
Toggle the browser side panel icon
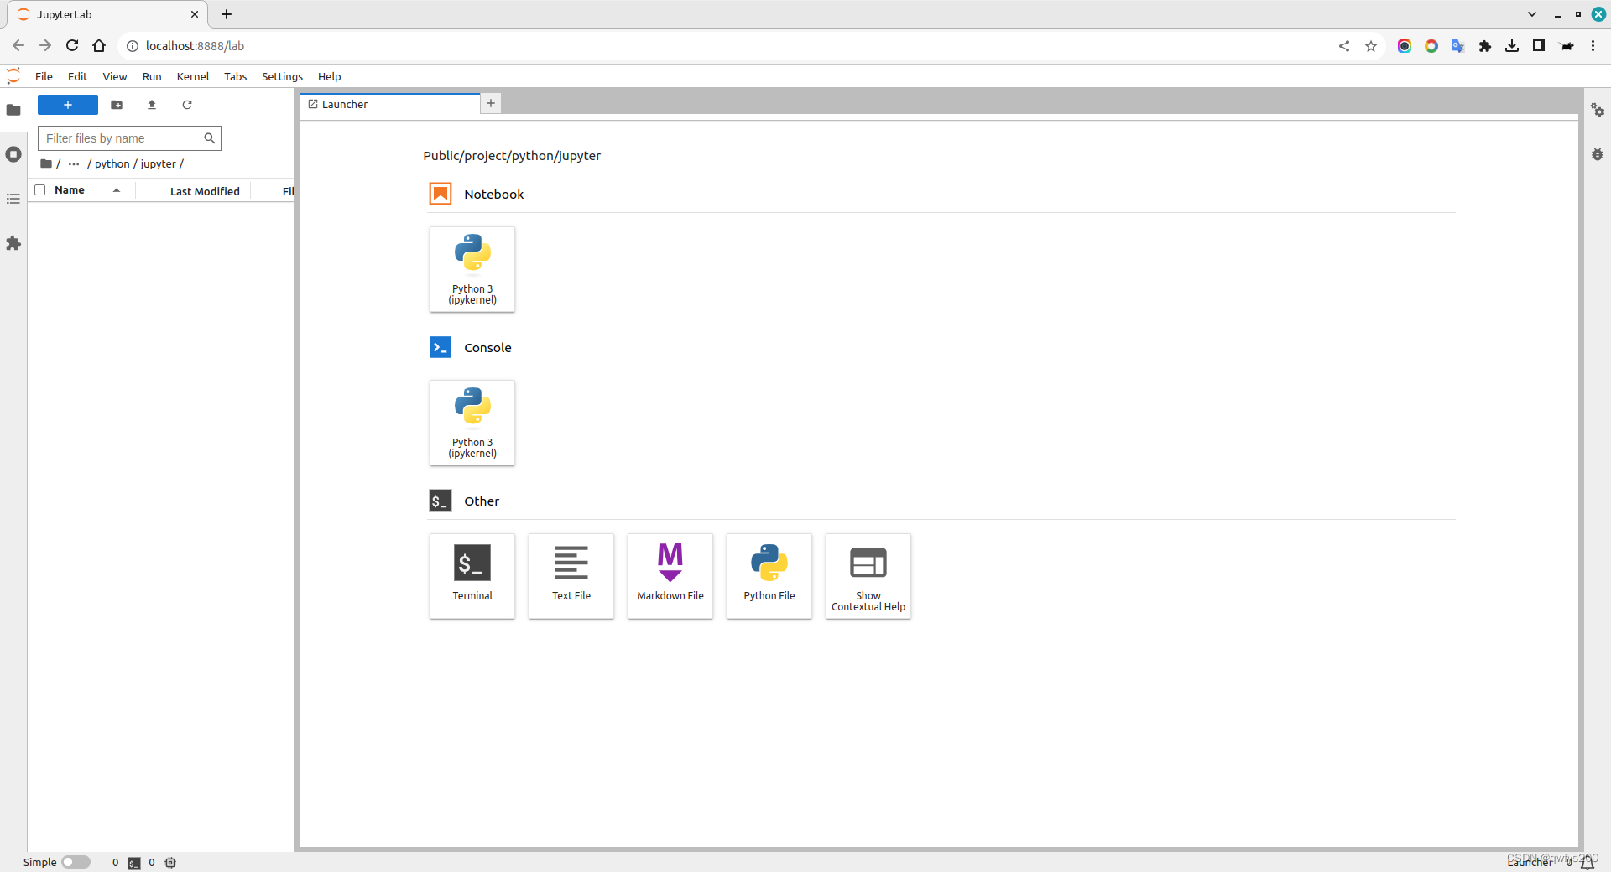click(1539, 46)
